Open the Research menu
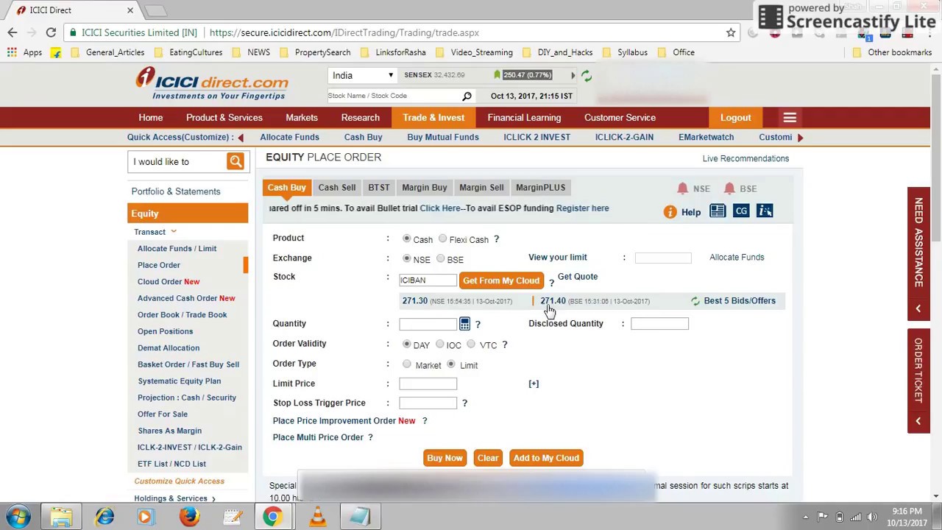Image resolution: width=942 pixels, height=530 pixels. 361,118
